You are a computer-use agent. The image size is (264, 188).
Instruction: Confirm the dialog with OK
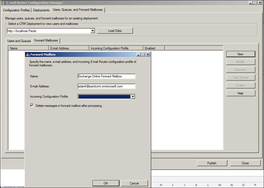[x=106, y=183]
